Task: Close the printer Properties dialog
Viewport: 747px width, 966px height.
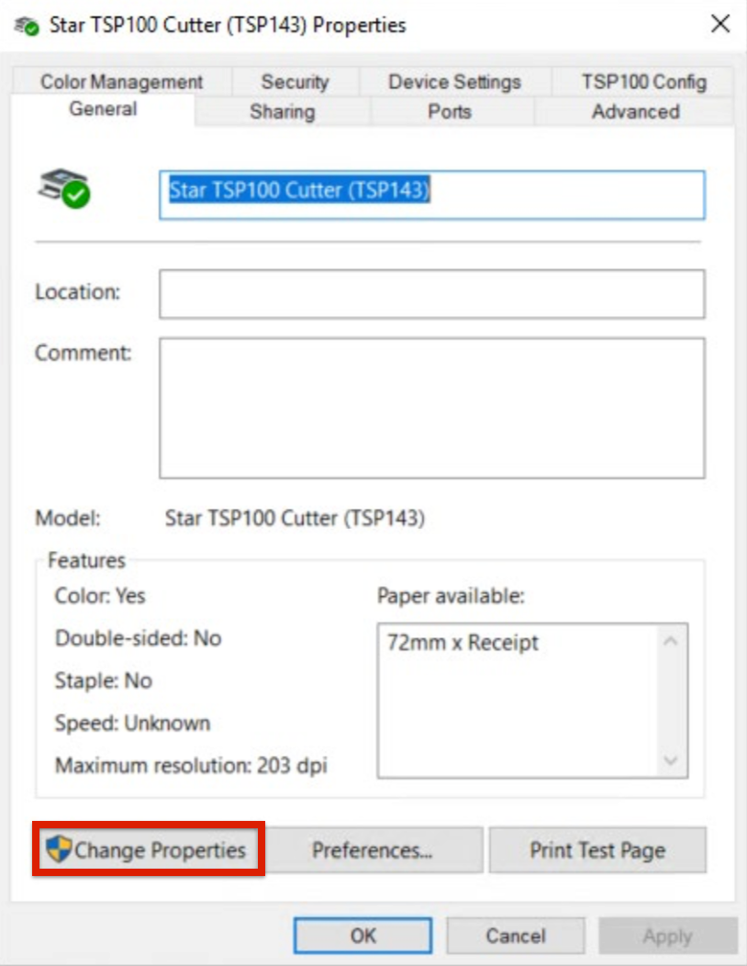Action: 719,25
